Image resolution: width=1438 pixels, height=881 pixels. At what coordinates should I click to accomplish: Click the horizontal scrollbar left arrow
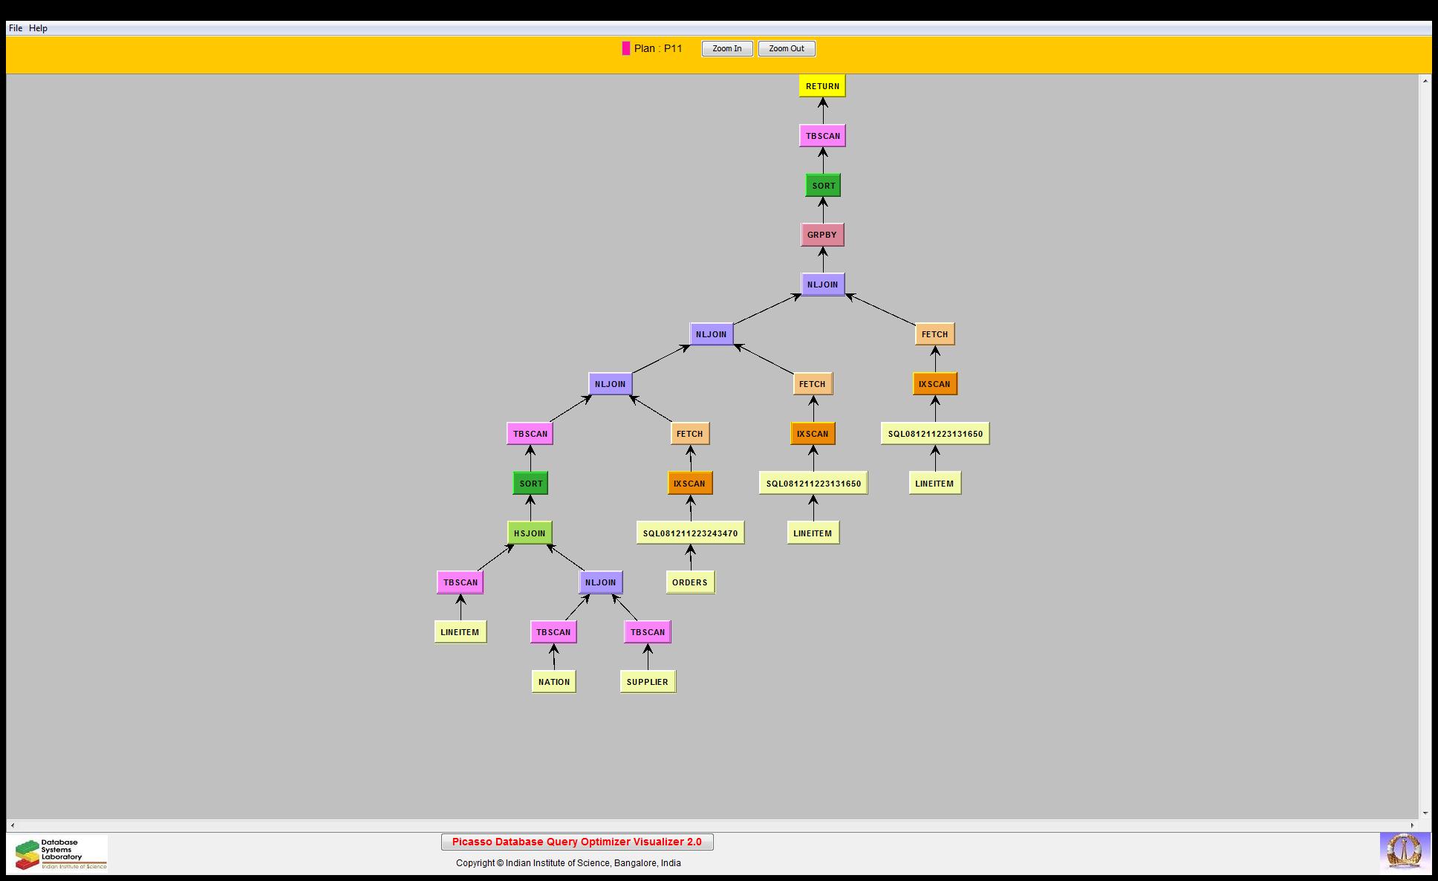(x=12, y=825)
